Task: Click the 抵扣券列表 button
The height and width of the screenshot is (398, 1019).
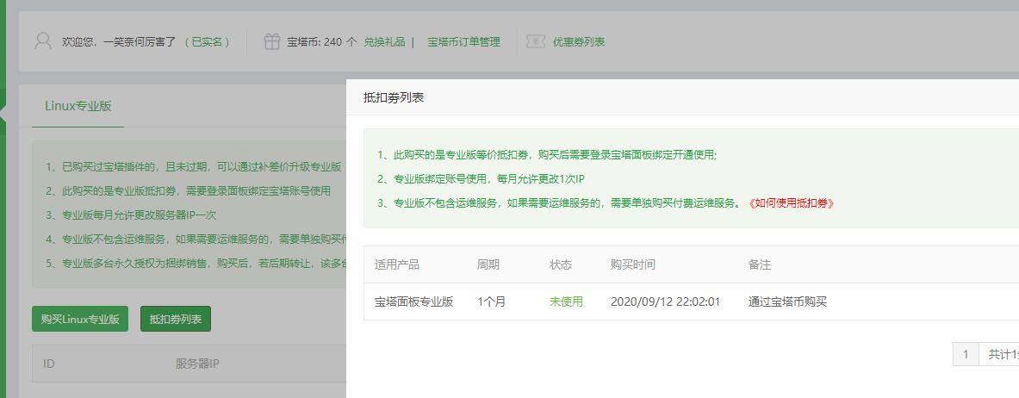Action: [176, 319]
